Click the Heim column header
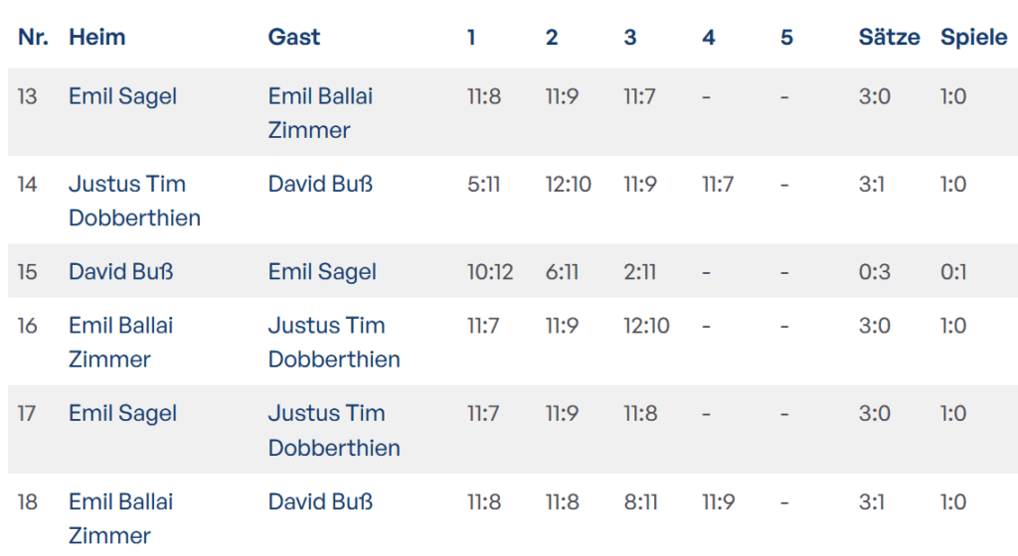This screenshot has height=556, width=1018. (x=97, y=38)
